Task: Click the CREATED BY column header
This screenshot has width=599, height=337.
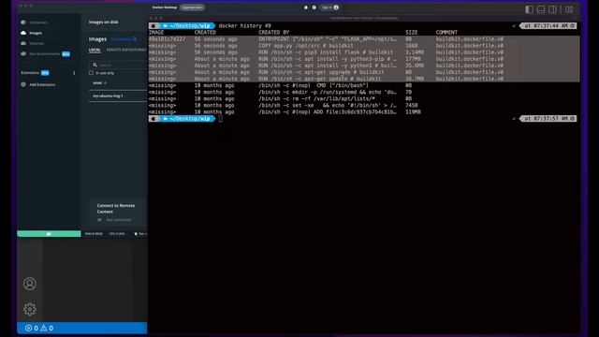Action: coord(274,33)
